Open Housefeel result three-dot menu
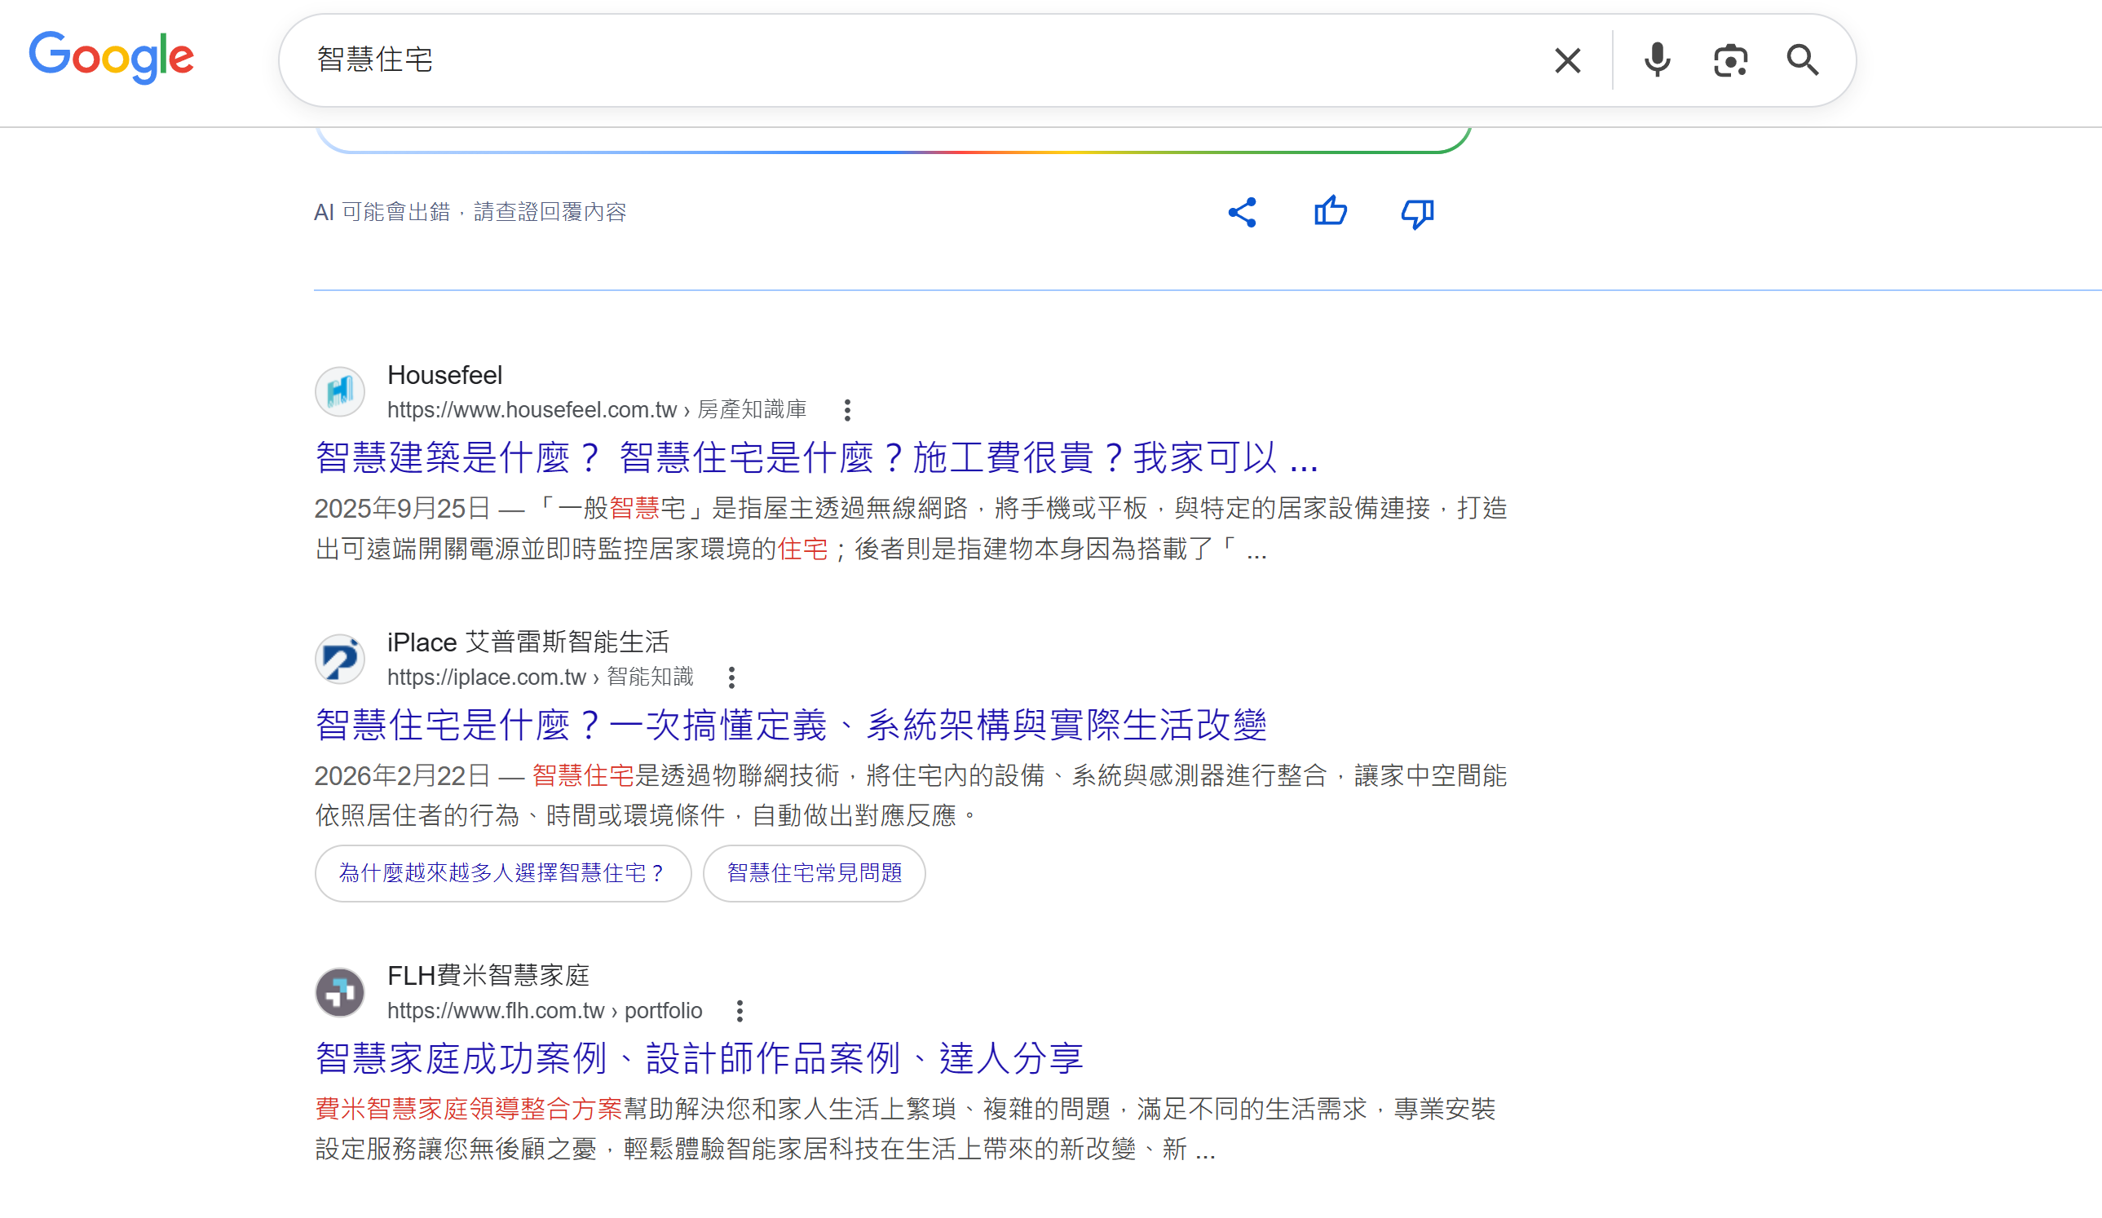The width and height of the screenshot is (2102, 1218). click(x=846, y=409)
